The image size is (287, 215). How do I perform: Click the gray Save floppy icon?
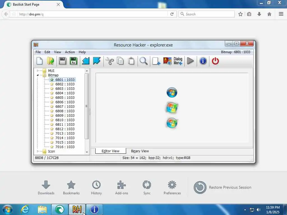pyautogui.click(x=63, y=61)
